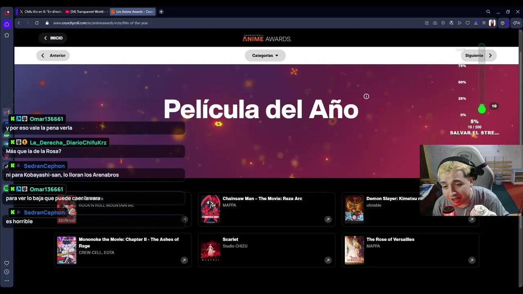The width and height of the screenshot is (523, 294).
Task: Open easy setup sliders icon
Action: click(x=484, y=23)
